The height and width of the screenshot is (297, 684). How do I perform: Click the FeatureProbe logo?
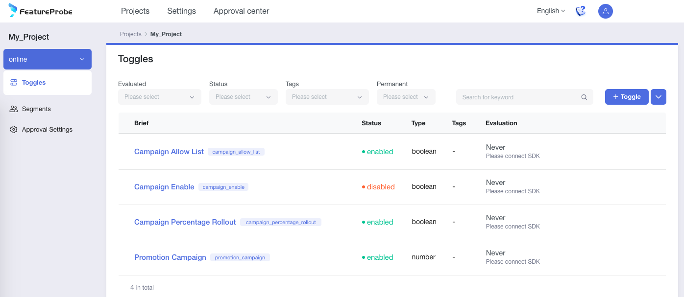coord(40,11)
